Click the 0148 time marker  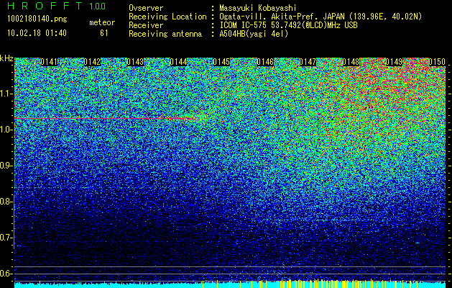coord(351,62)
